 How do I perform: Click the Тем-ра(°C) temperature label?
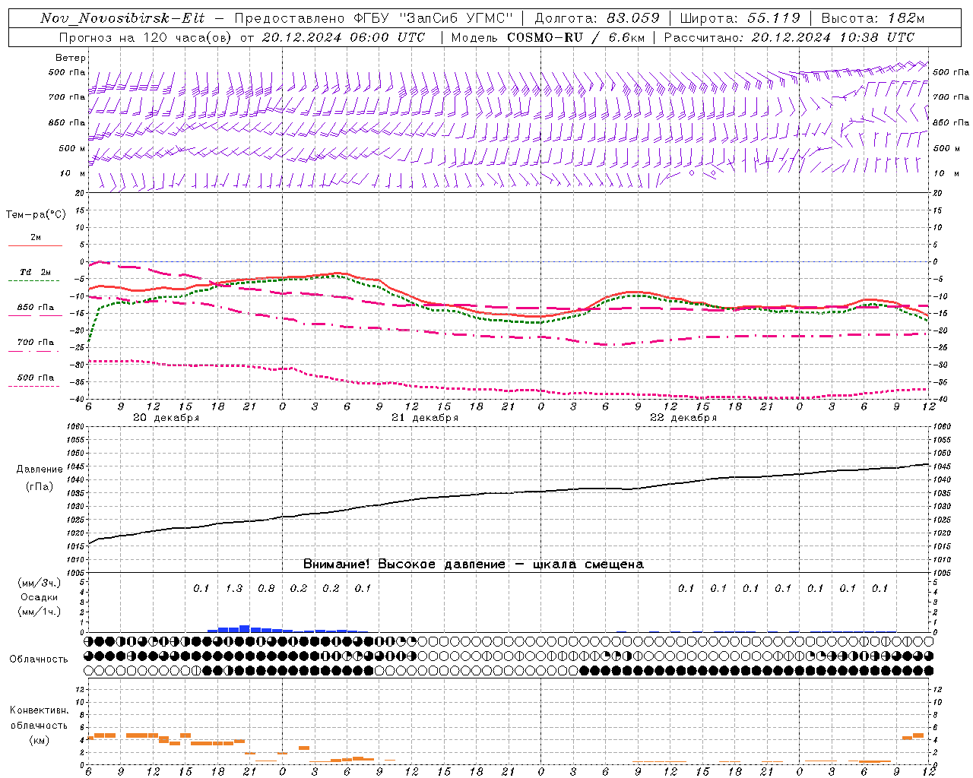36,214
